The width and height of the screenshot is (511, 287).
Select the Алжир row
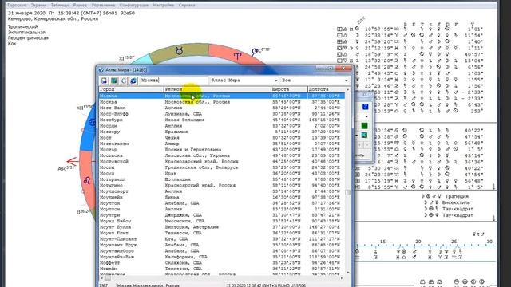(222, 143)
